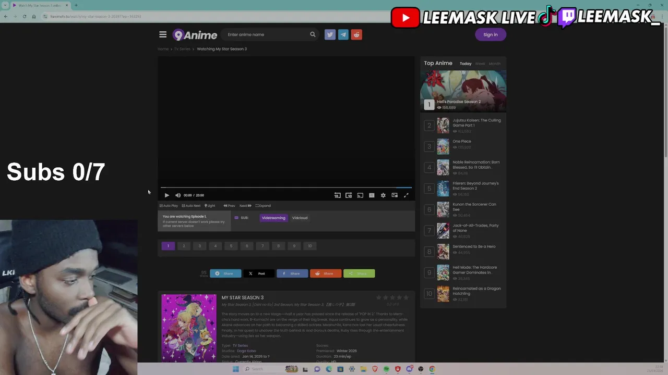Select the Vidcloud server

click(x=300, y=218)
